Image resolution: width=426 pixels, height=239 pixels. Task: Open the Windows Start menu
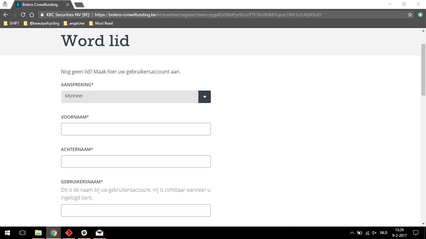[x=7, y=233]
